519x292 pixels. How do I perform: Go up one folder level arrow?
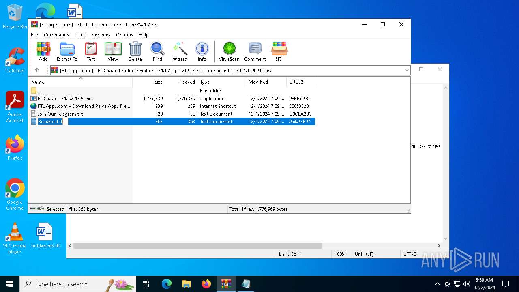(37, 70)
